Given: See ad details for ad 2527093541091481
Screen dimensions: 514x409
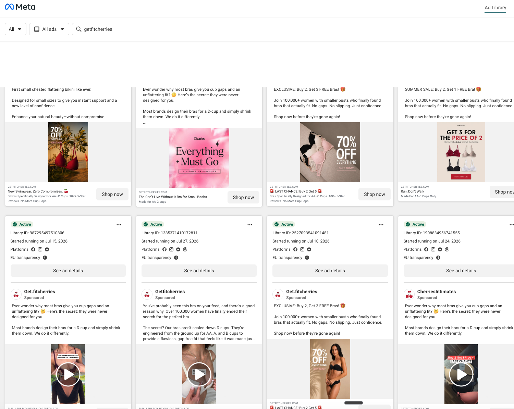Looking at the screenshot, I should pyautogui.click(x=330, y=271).
